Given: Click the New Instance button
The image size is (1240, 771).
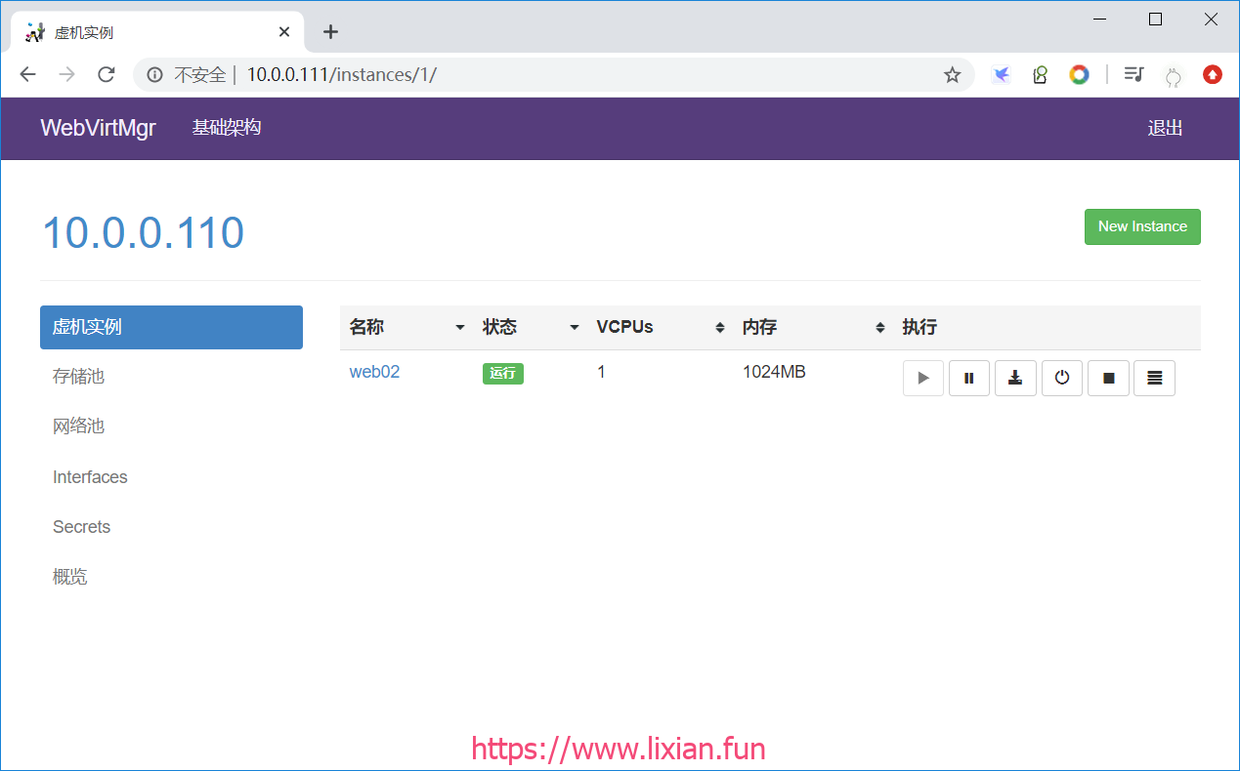Looking at the screenshot, I should (1142, 226).
